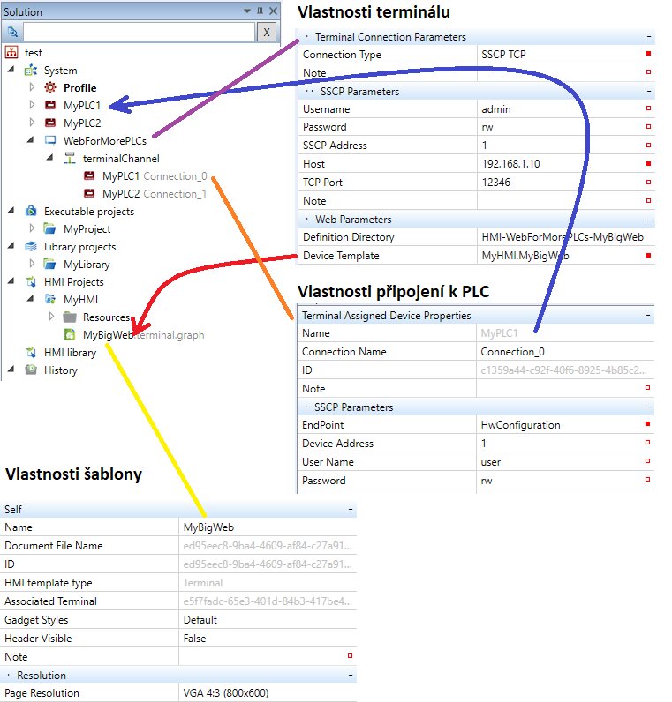672x702 pixels.
Task: Toggle the marker beside TCP Port value
Action: point(648,183)
